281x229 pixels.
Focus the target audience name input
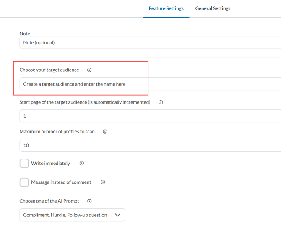coord(147,84)
